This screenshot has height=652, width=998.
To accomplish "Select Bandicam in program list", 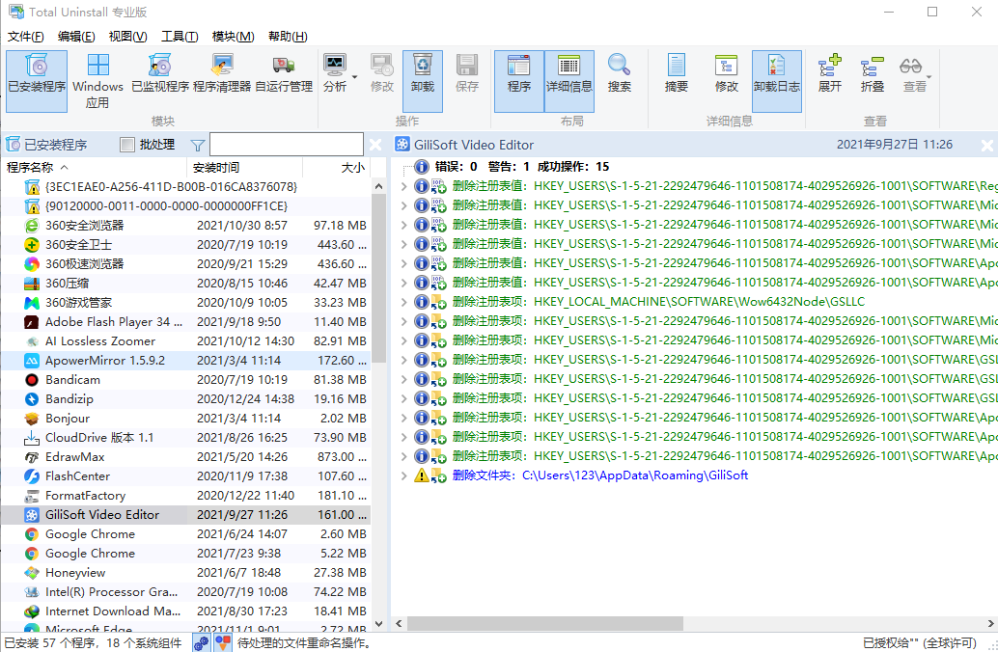I will [186, 380].
